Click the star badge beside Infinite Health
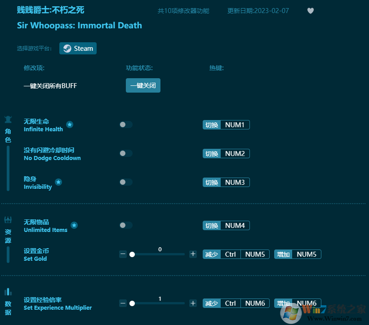The image size is (369, 325). (69, 125)
